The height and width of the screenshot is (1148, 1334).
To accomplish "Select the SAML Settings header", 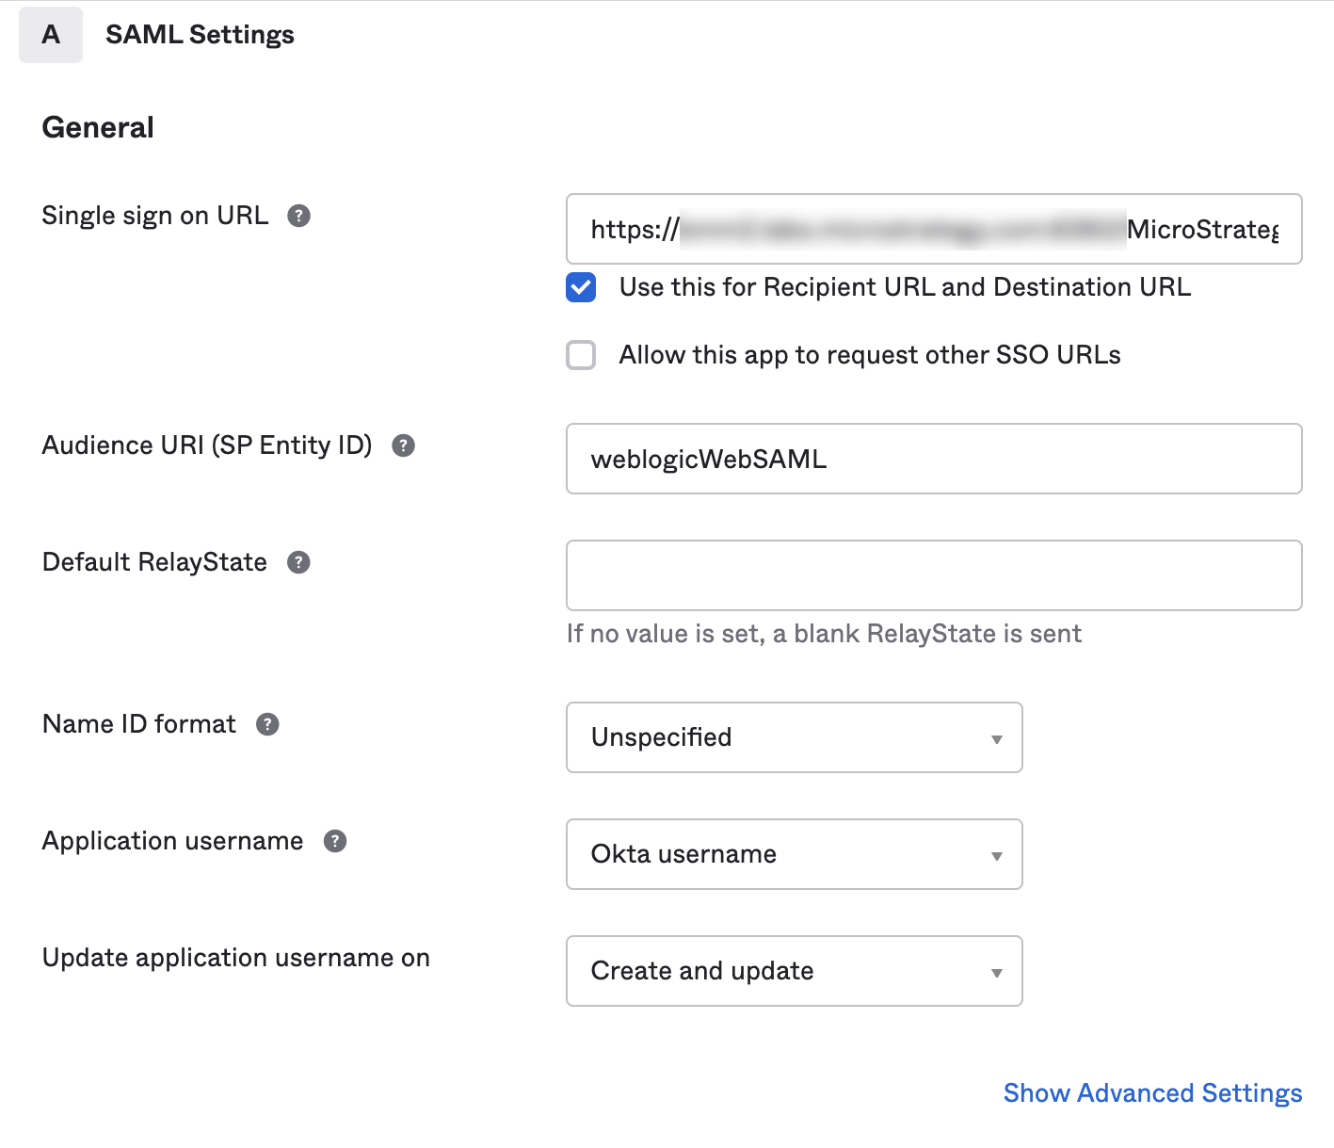I will pos(201,34).
